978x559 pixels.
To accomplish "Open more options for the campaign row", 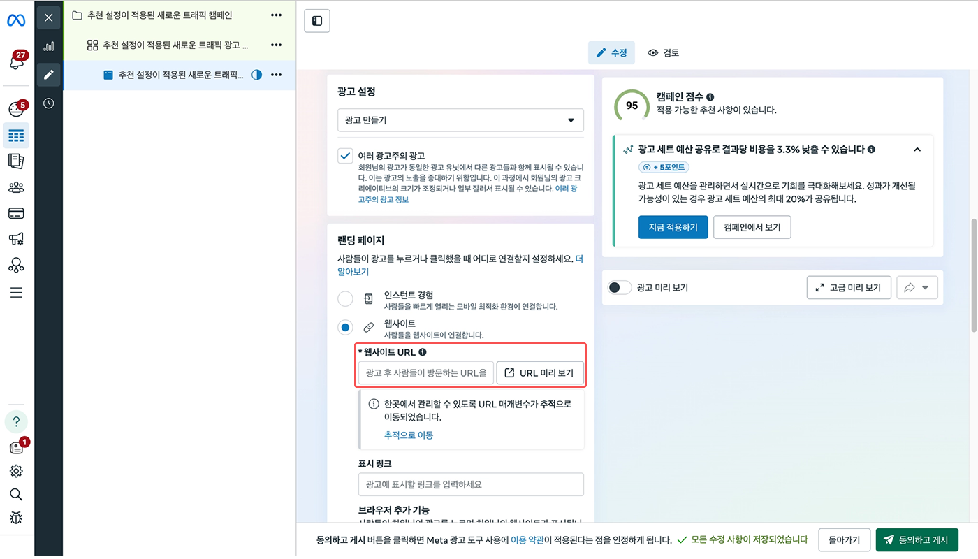I will coord(277,15).
